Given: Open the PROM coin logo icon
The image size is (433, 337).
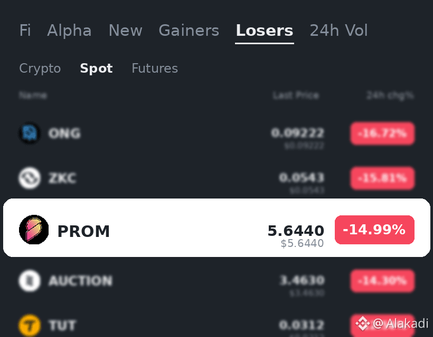Looking at the screenshot, I should pyautogui.click(x=34, y=230).
